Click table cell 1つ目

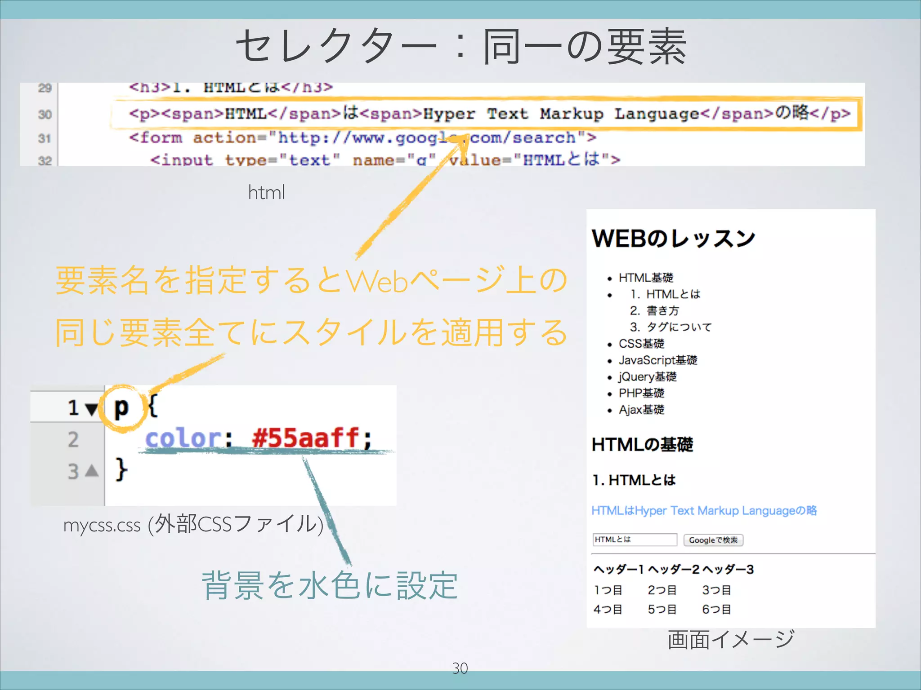tap(608, 590)
